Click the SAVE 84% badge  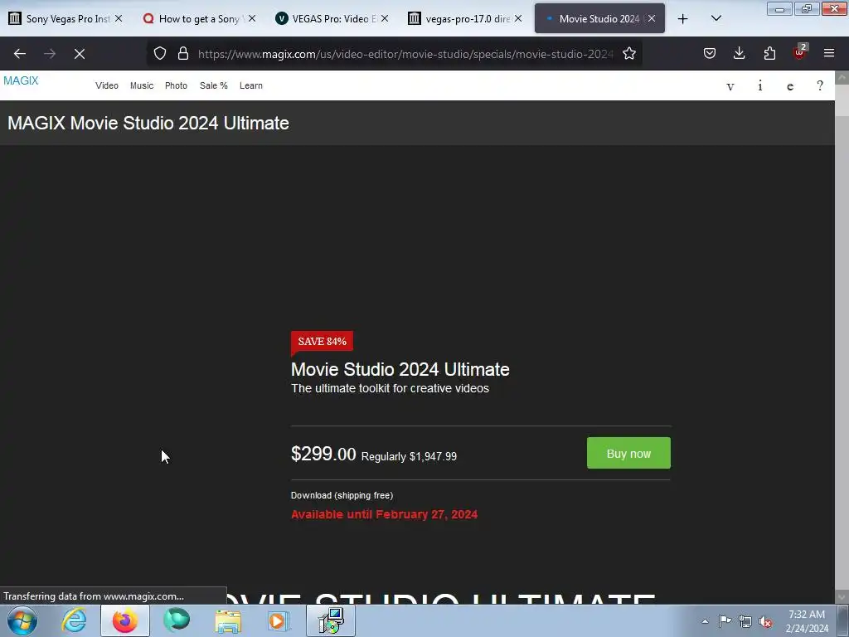323,341
